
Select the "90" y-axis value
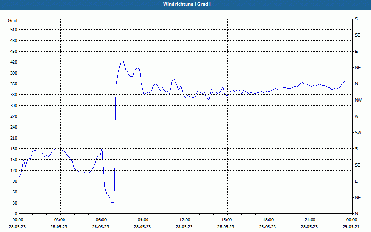click(x=15, y=181)
